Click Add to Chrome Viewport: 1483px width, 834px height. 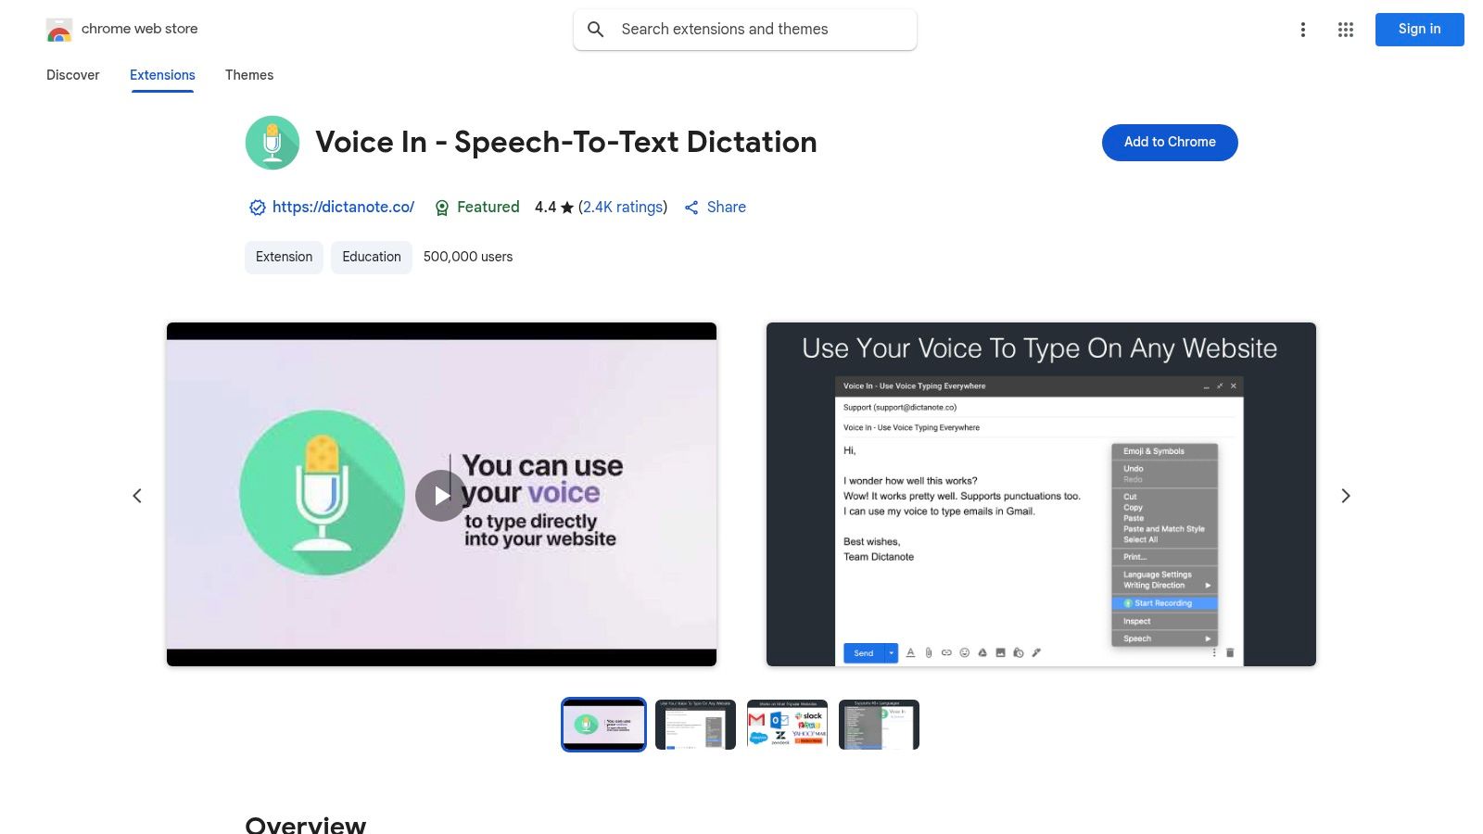coord(1170,143)
